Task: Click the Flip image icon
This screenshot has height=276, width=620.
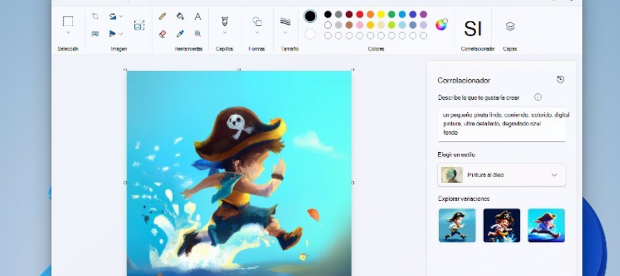Action: 113,34
